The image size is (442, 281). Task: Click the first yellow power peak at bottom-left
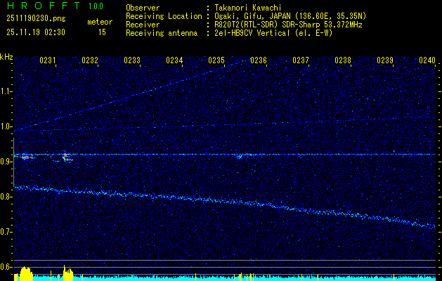tap(25, 273)
